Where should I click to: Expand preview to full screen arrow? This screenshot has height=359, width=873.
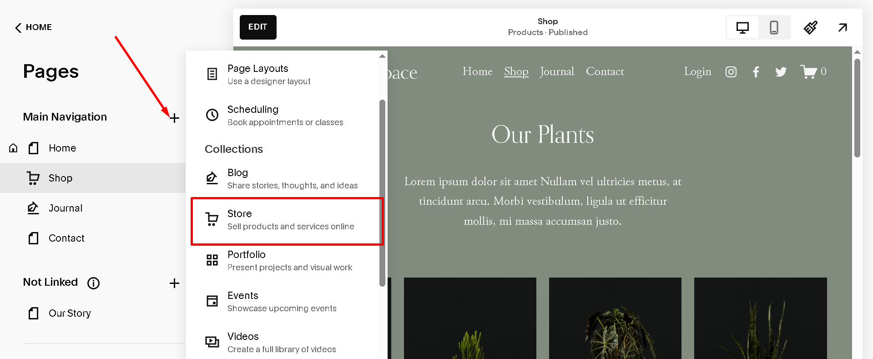[843, 28]
